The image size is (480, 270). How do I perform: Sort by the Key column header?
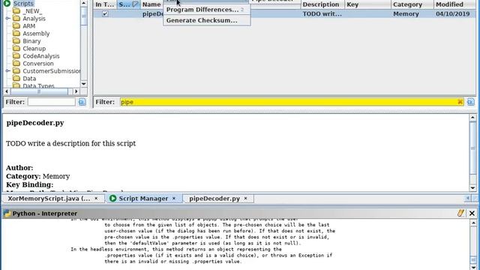[x=367, y=4]
